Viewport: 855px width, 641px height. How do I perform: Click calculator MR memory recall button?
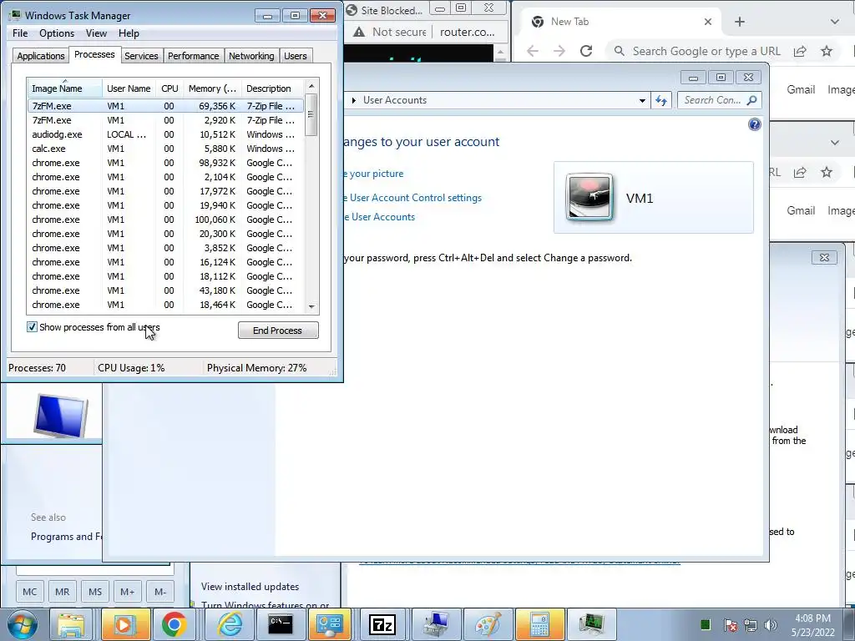pos(62,592)
